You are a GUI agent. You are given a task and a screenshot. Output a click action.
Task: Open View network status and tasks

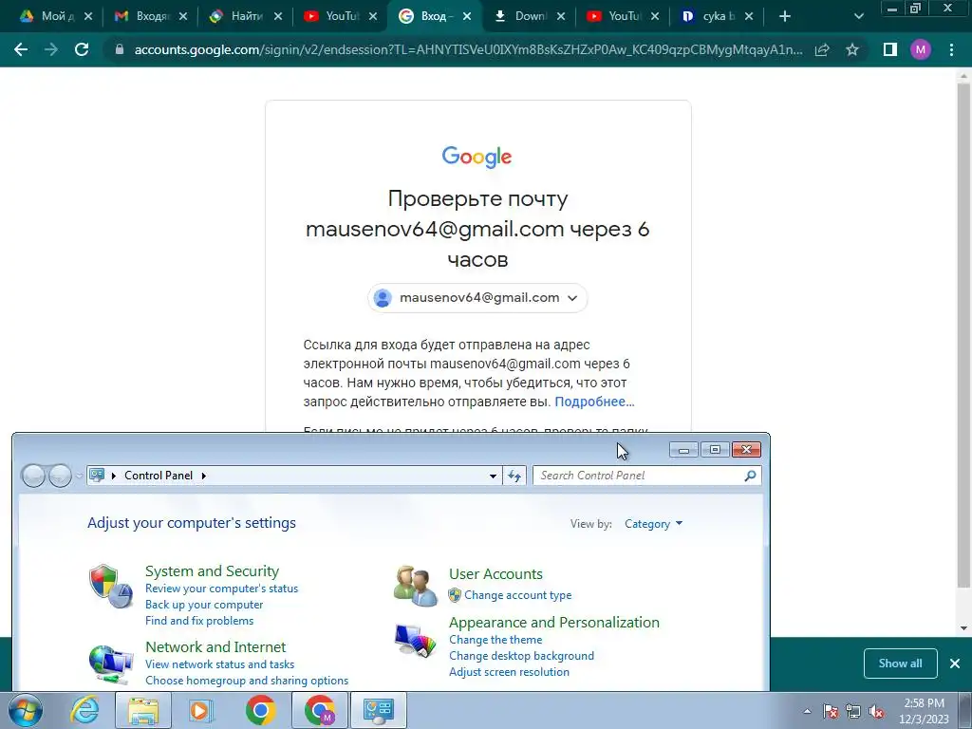click(219, 664)
